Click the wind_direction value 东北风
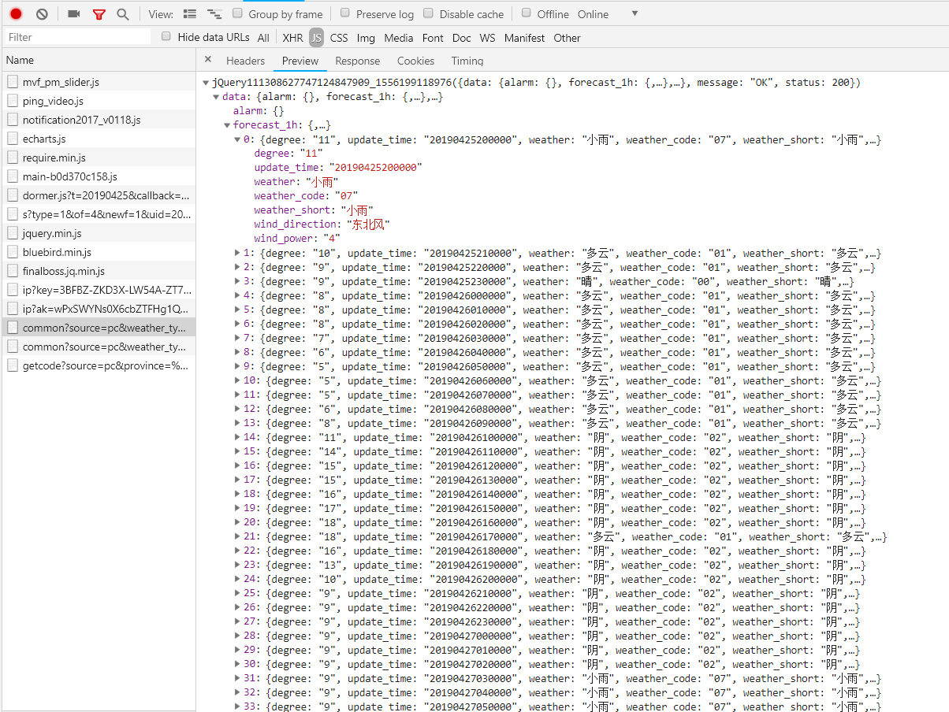Viewport: 949px width, 712px height. point(368,224)
